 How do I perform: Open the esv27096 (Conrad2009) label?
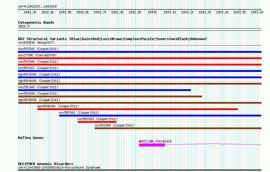[37, 55]
